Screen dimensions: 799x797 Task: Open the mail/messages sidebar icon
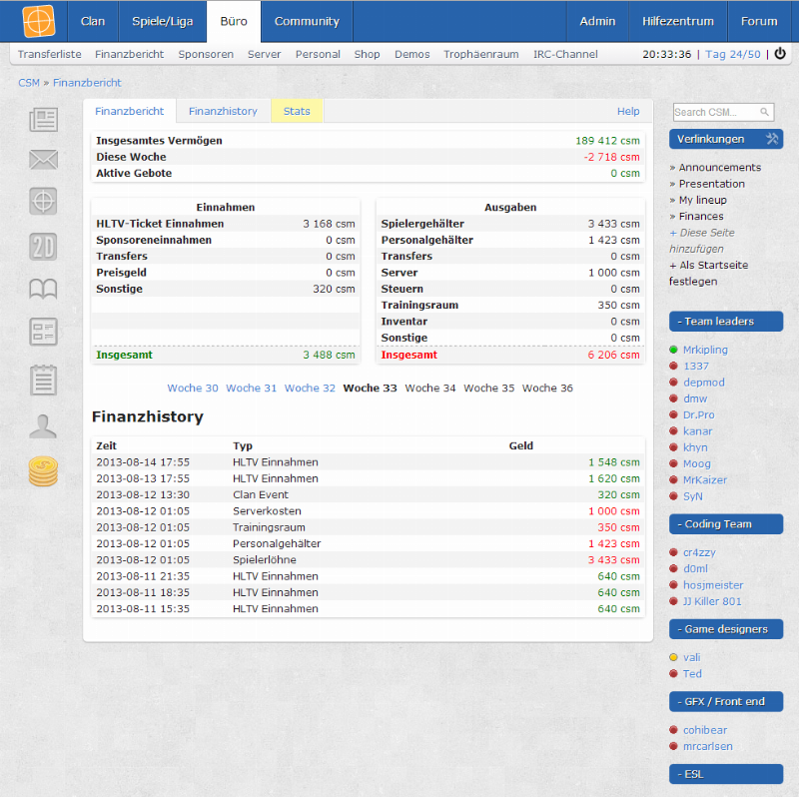42,159
